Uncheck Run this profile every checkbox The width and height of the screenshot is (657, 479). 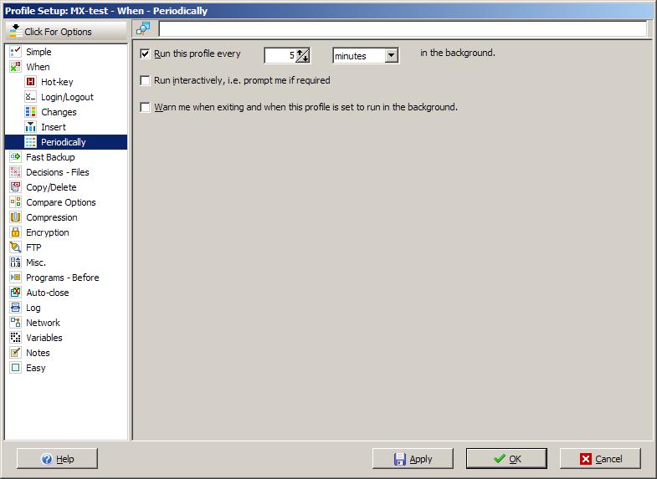pos(146,54)
